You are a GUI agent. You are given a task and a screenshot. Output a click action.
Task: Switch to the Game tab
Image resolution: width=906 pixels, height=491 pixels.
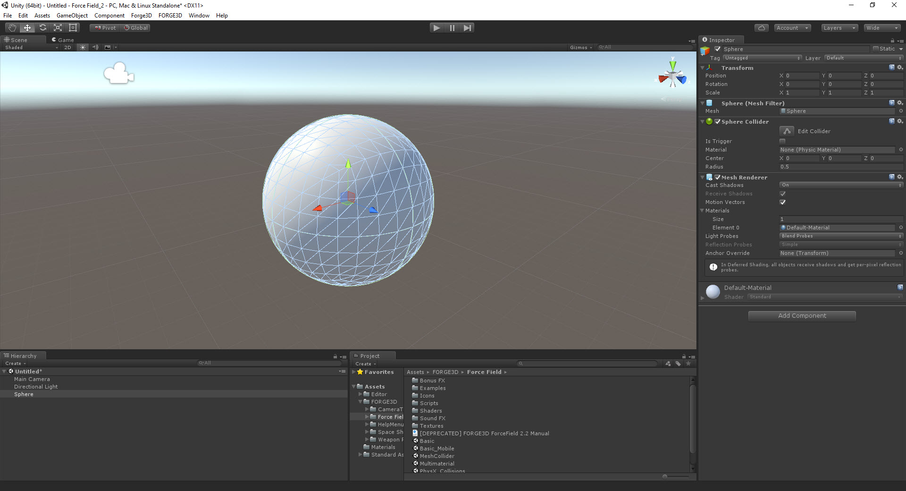[x=63, y=40]
